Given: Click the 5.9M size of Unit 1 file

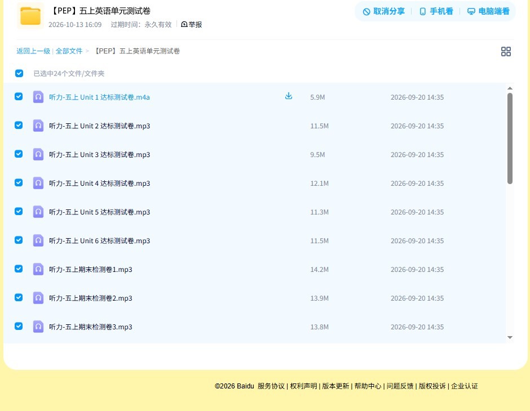Looking at the screenshot, I should coord(317,97).
